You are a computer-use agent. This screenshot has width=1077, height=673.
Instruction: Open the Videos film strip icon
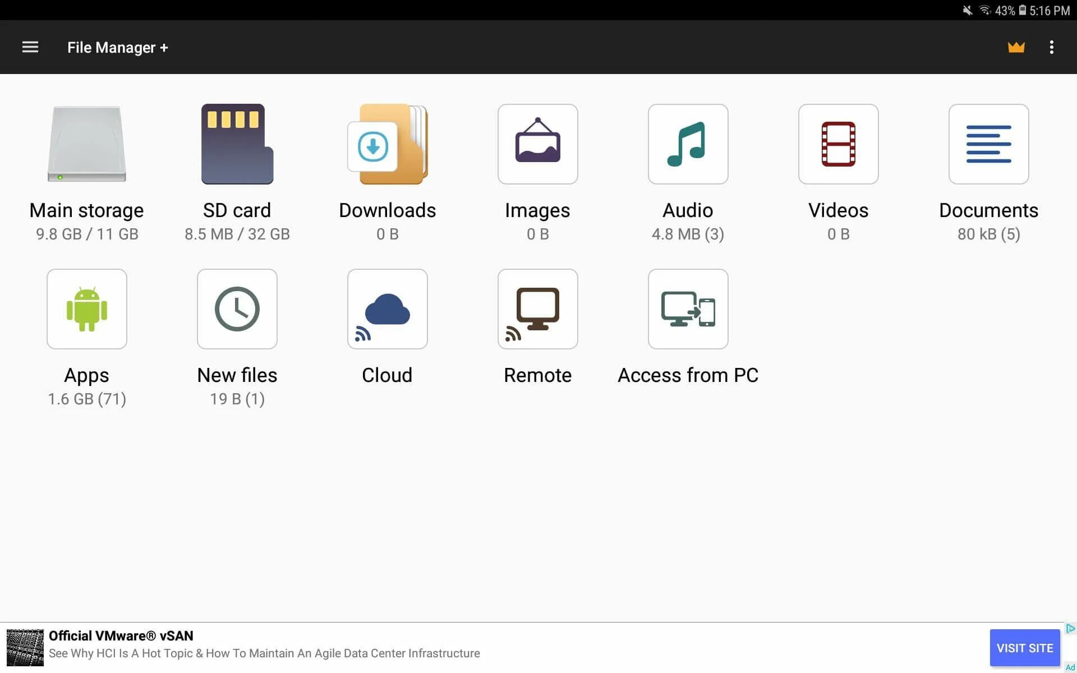coord(838,144)
